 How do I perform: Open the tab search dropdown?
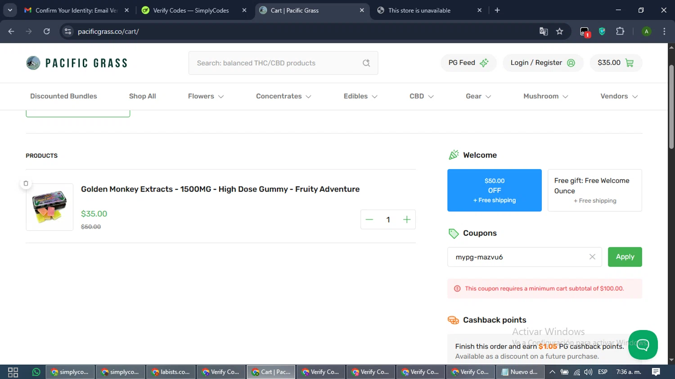point(10,10)
